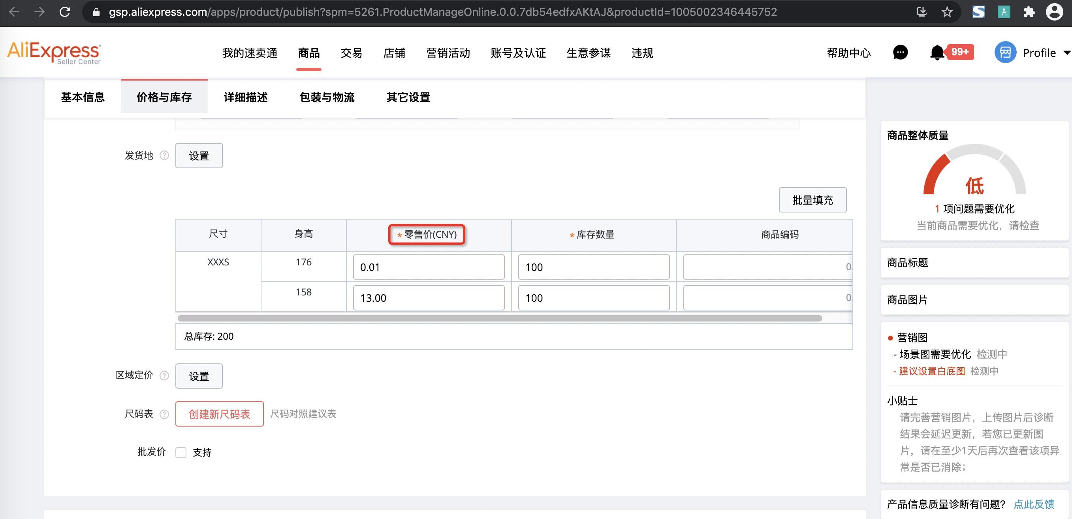Click the browser reload icon
The image size is (1072, 519).
coord(65,12)
